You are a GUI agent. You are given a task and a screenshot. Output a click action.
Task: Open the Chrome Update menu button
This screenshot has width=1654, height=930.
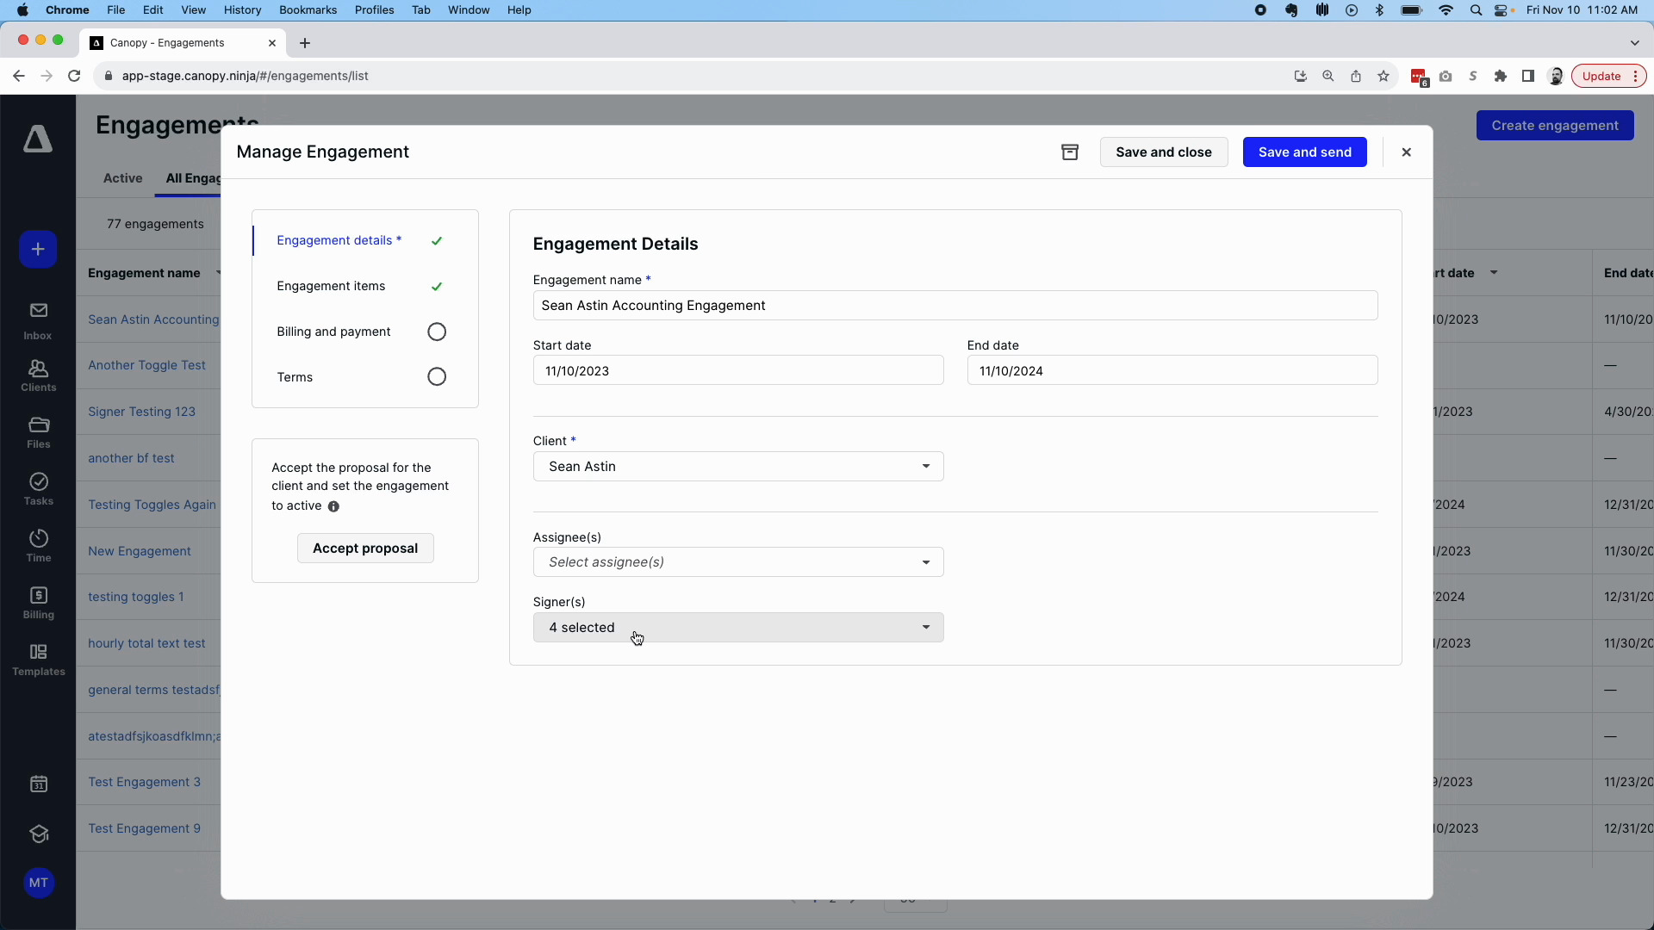(1609, 76)
